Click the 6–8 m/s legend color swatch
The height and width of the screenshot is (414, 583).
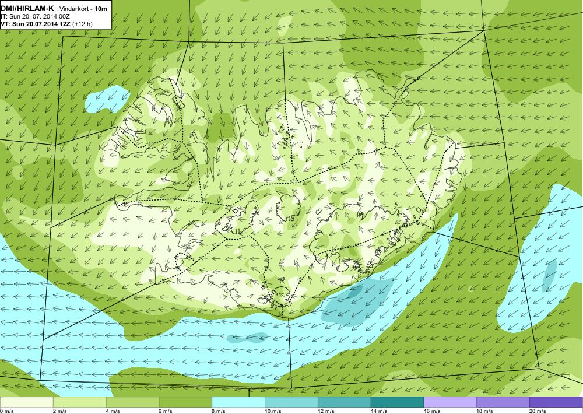pyautogui.click(x=185, y=402)
